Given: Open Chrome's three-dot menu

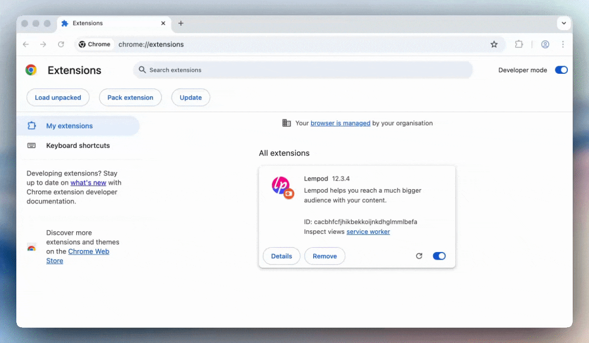Looking at the screenshot, I should (x=563, y=44).
